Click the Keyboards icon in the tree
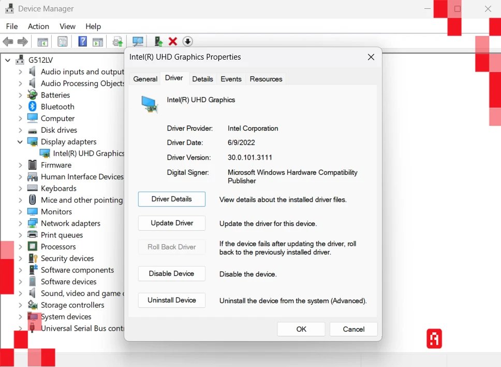Screen dimensions: 501x367 (32, 188)
